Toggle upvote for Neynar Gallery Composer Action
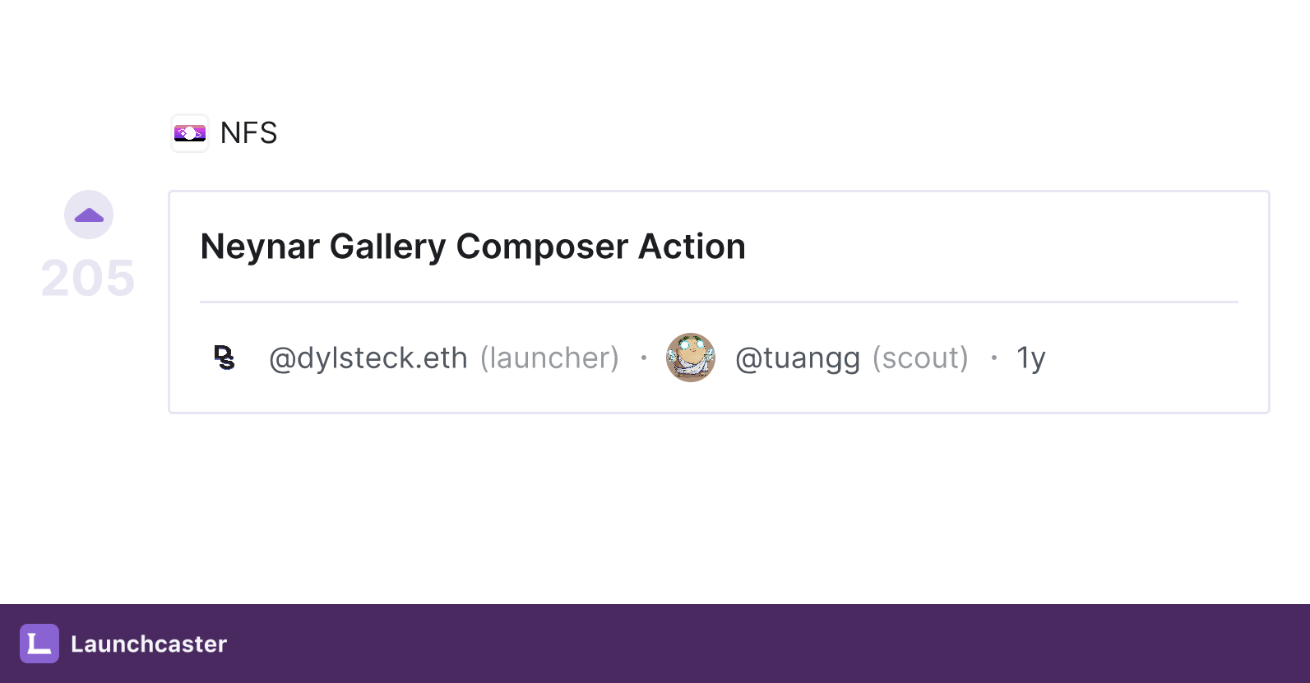Image resolution: width=1310 pixels, height=683 pixels. coord(88,215)
